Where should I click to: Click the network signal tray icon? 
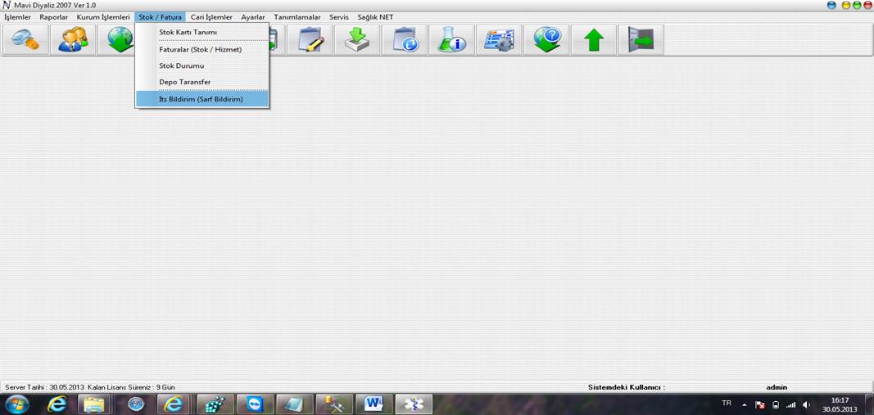(x=791, y=404)
